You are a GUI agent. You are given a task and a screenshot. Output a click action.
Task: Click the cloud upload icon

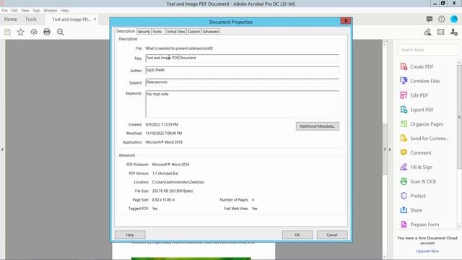[x=34, y=32]
